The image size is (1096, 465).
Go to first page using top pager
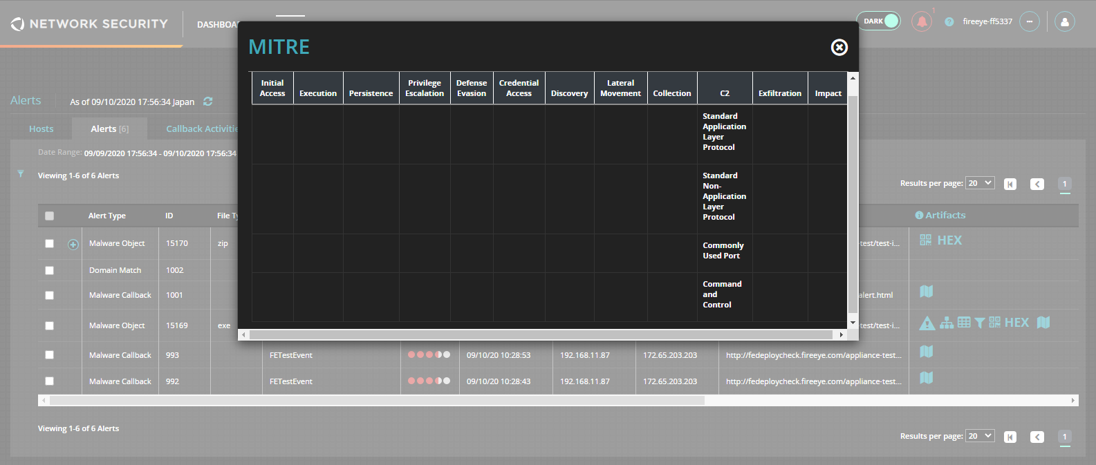click(x=1010, y=184)
